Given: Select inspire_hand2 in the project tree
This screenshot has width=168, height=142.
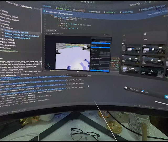Looking at the screenshot, I should (8, 42).
